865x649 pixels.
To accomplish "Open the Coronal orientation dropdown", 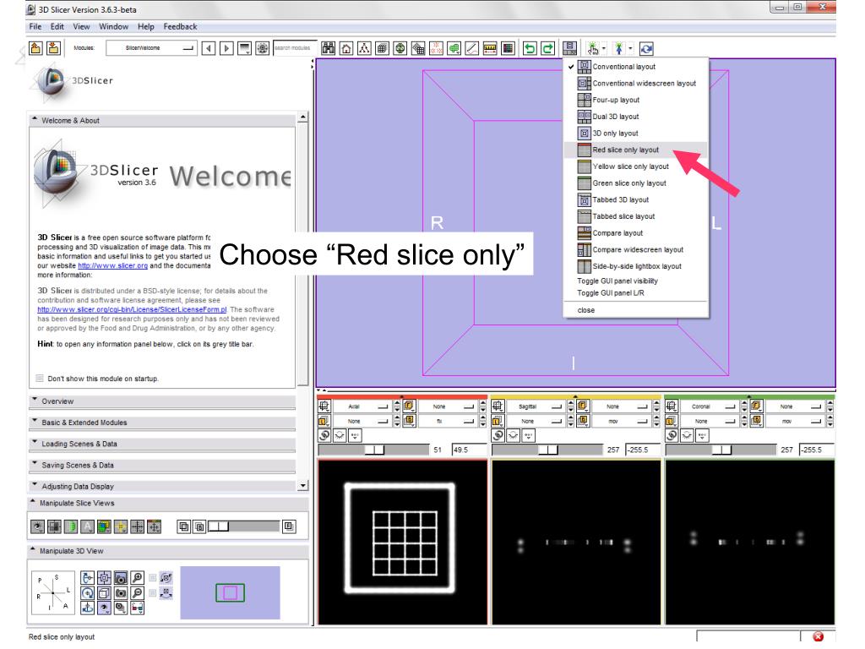I will tap(709, 406).
